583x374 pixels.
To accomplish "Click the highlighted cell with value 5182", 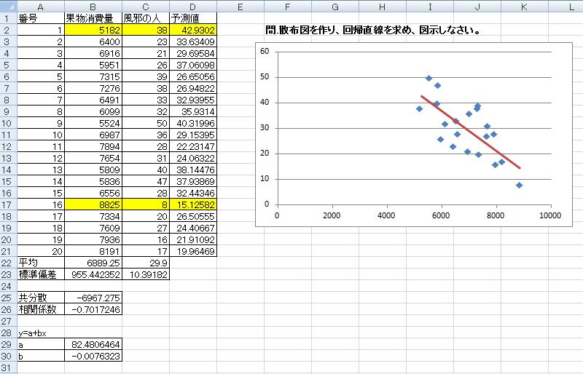I will click(x=93, y=30).
